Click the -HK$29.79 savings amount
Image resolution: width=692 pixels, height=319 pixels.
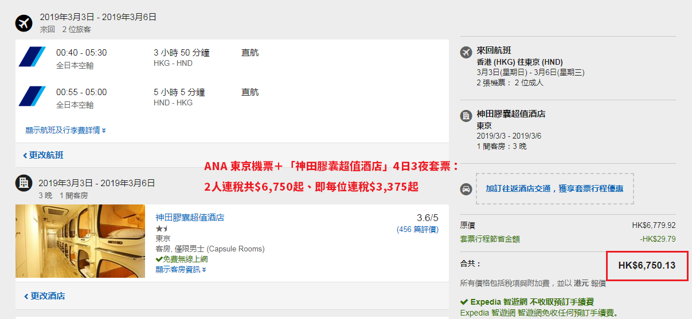(x=658, y=239)
